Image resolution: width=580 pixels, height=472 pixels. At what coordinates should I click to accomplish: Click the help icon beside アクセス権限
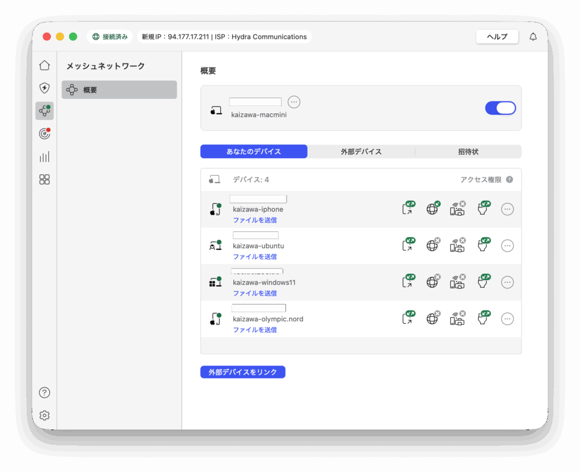click(x=509, y=180)
